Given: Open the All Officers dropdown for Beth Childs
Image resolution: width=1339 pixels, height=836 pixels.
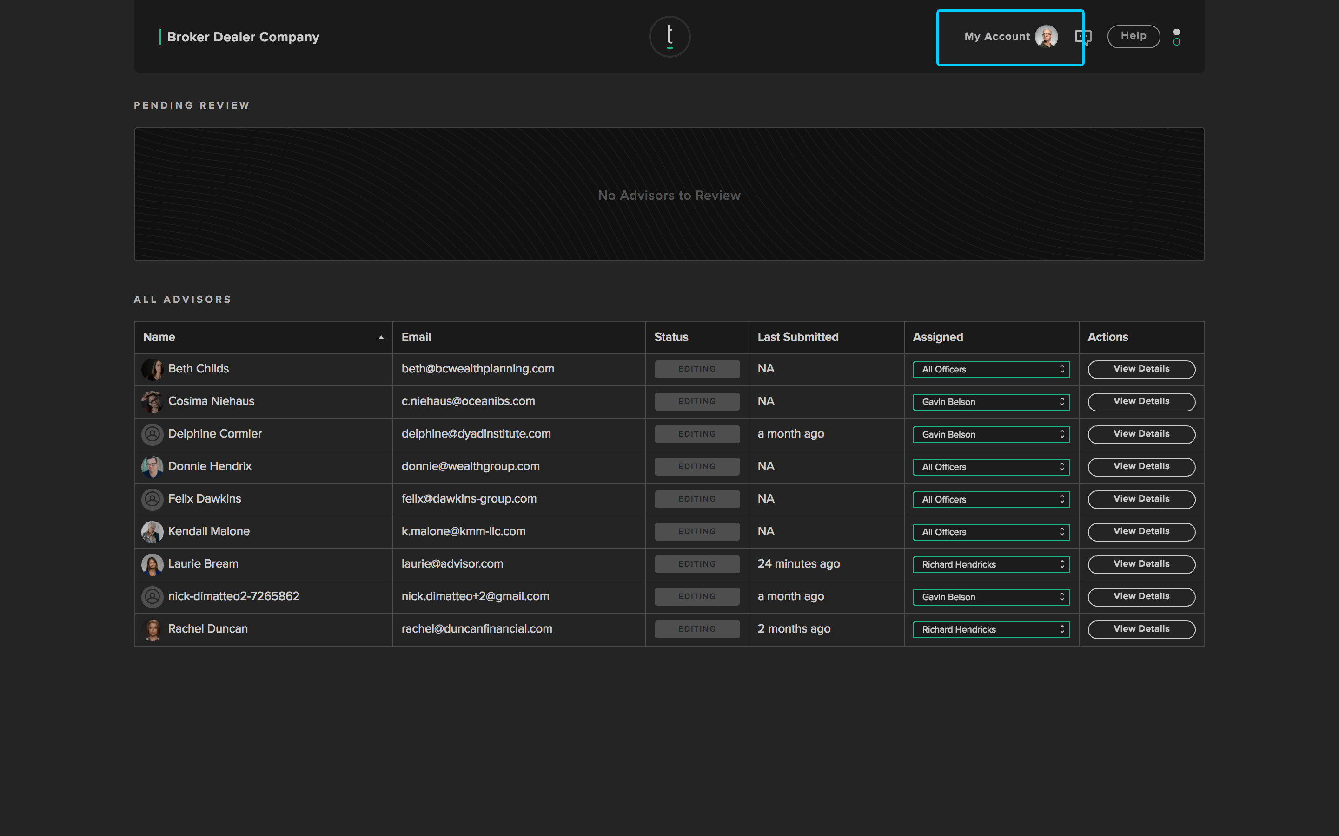Looking at the screenshot, I should point(990,369).
